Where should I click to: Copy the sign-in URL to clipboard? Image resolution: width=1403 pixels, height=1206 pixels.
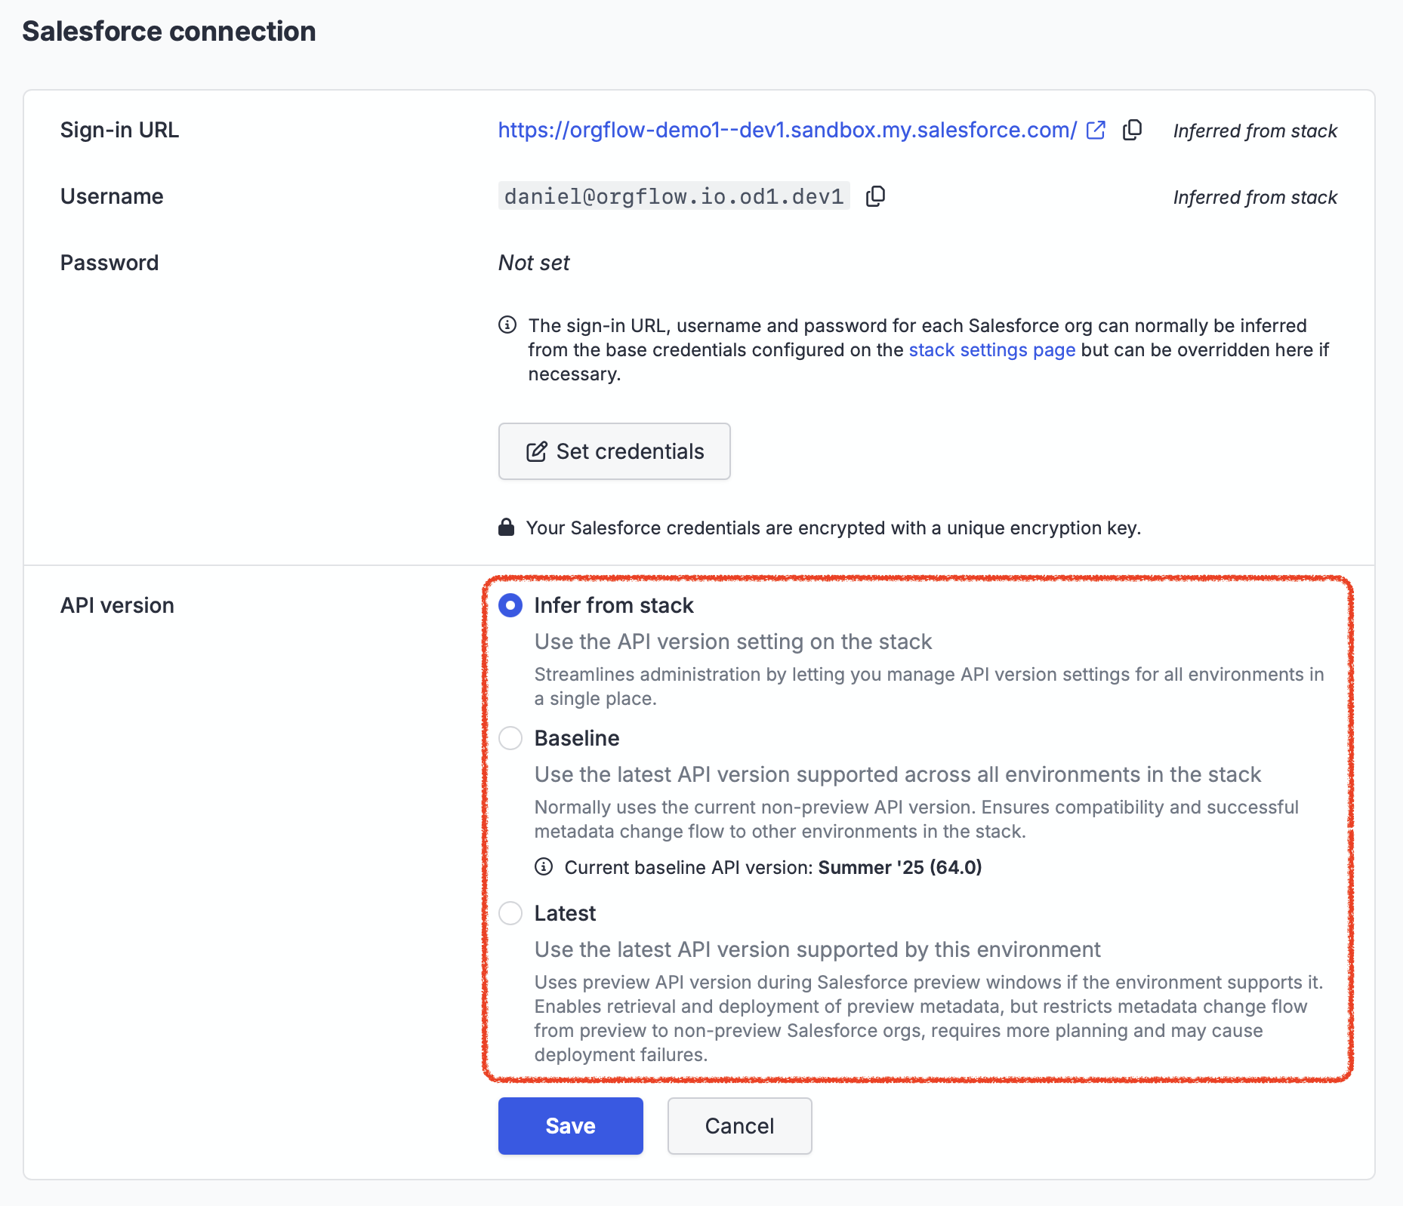(x=1132, y=131)
